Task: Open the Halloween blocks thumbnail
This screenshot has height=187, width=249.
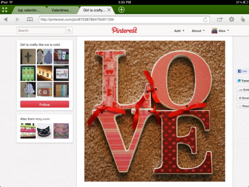Action: (61, 57)
